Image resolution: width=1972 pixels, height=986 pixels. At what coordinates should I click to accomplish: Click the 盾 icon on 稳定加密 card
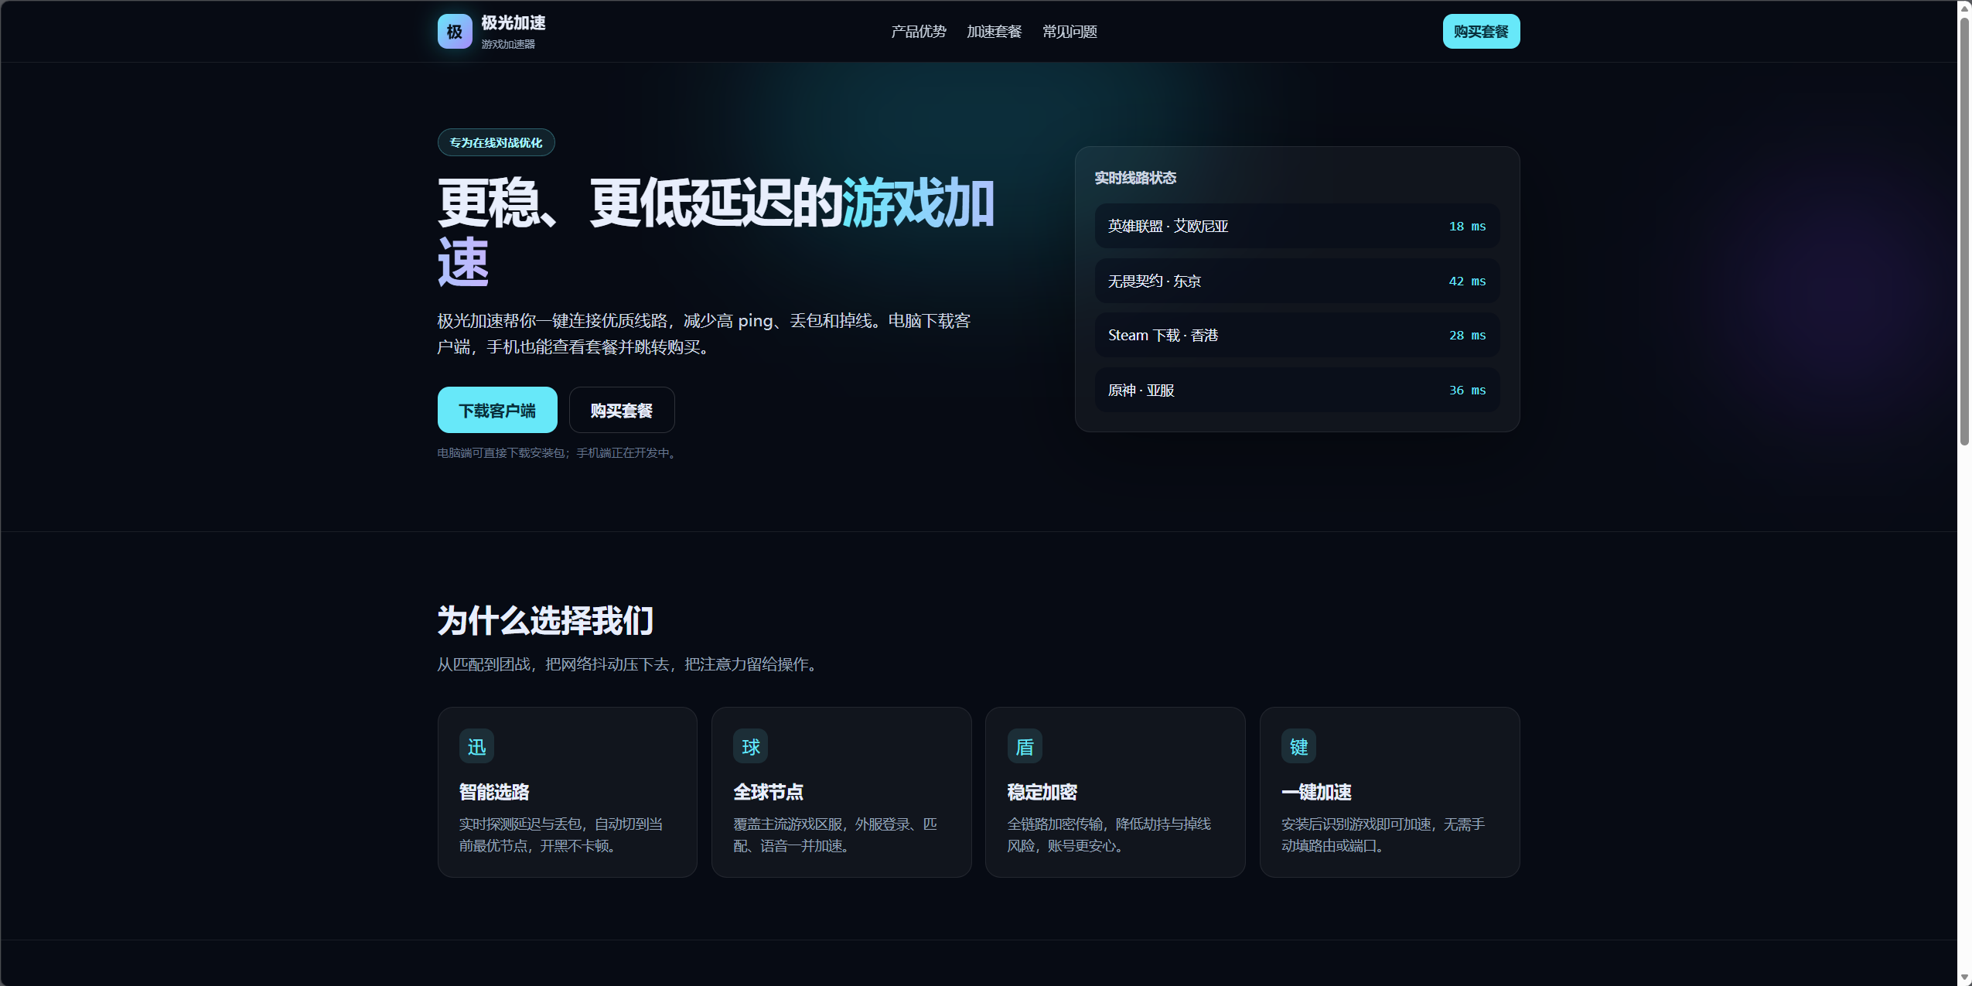[1025, 746]
